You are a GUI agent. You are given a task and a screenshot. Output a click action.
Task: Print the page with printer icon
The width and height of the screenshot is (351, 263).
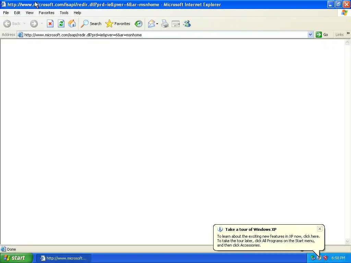click(165, 24)
